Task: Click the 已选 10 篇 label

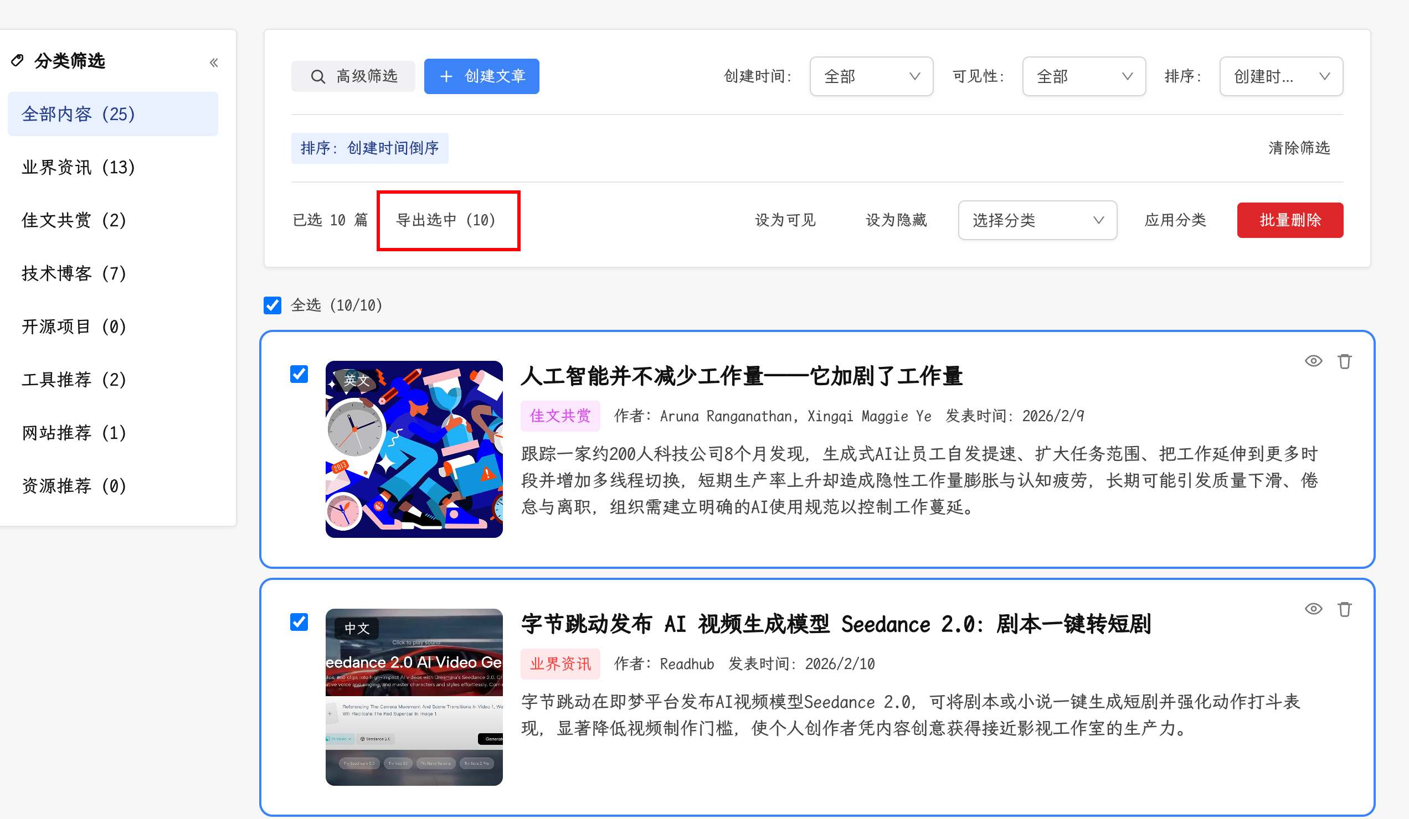Action: coord(331,220)
